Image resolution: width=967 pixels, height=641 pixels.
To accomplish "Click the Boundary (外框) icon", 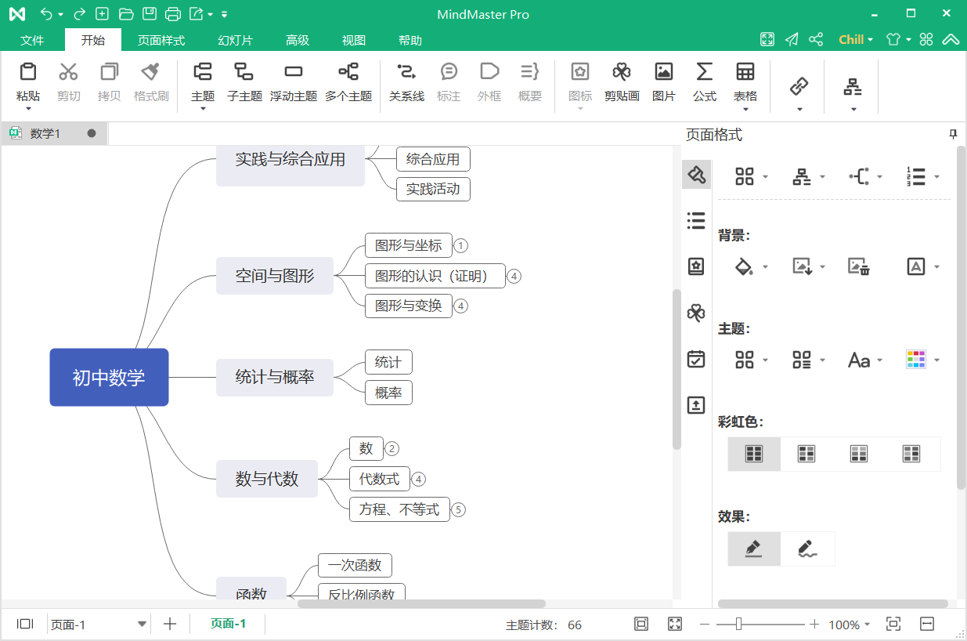I will (x=489, y=72).
